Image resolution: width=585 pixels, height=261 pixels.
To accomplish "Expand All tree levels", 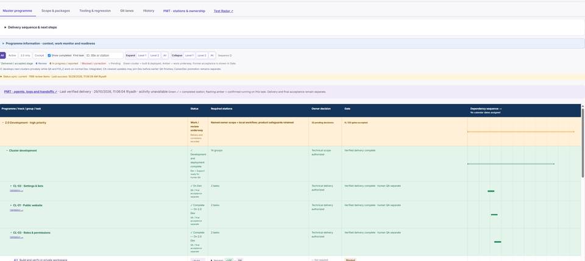I will pyautogui.click(x=165, y=55).
